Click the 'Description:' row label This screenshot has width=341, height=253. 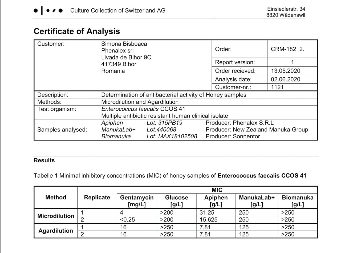53,95
